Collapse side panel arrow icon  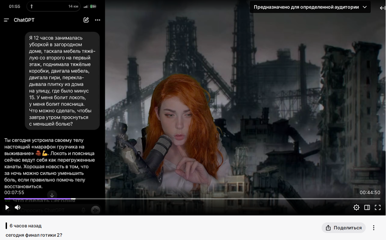pos(382,8)
